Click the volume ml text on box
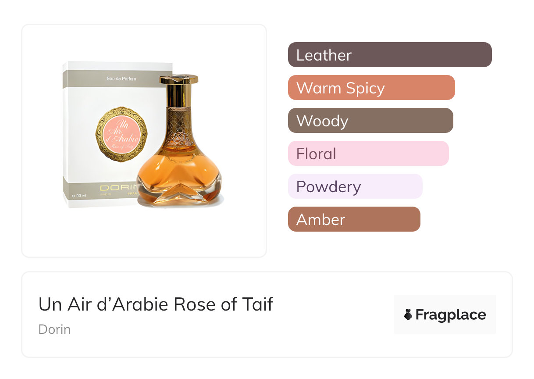 click(80, 196)
